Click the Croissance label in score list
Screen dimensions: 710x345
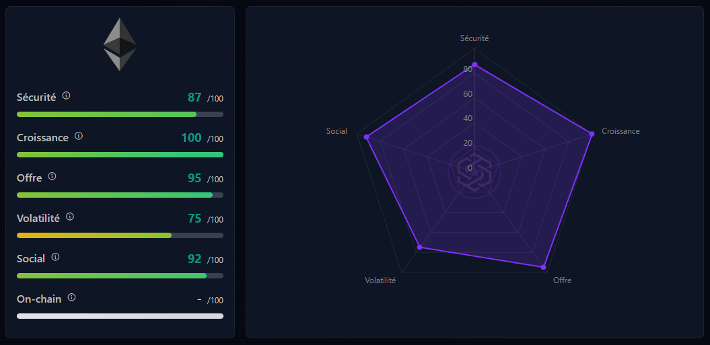point(42,137)
